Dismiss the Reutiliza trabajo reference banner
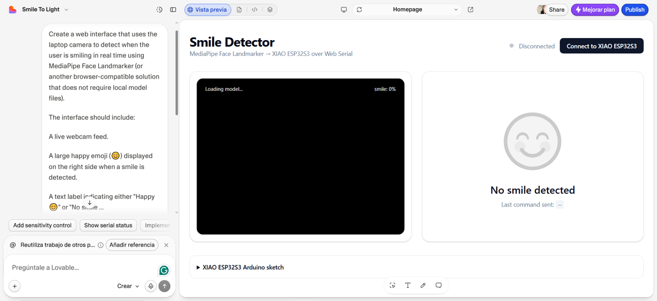The image size is (657, 301). click(x=166, y=245)
